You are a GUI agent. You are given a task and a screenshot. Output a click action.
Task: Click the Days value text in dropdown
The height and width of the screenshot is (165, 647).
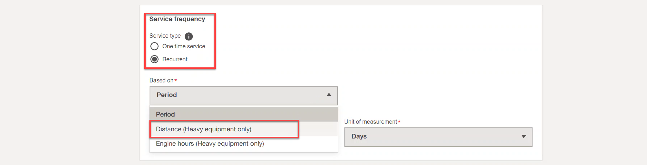coord(359,136)
